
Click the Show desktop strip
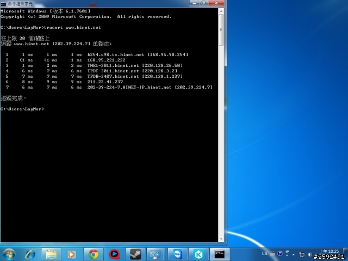click(346, 254)
